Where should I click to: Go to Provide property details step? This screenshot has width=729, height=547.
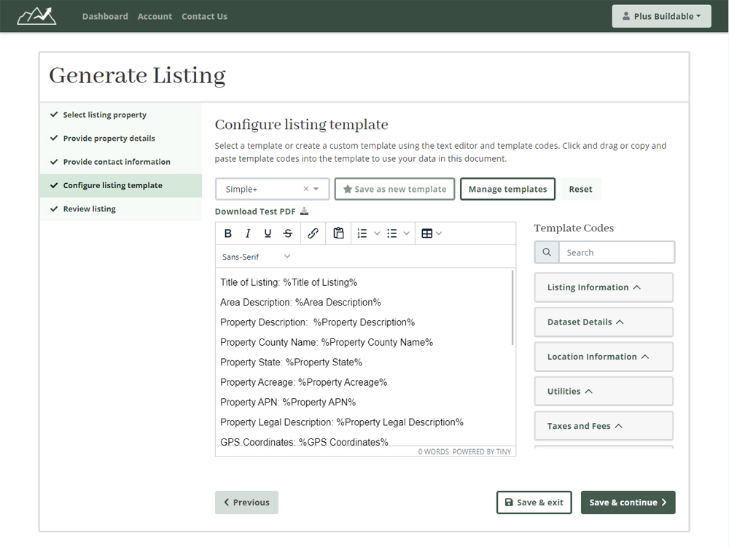click(121, 138)
